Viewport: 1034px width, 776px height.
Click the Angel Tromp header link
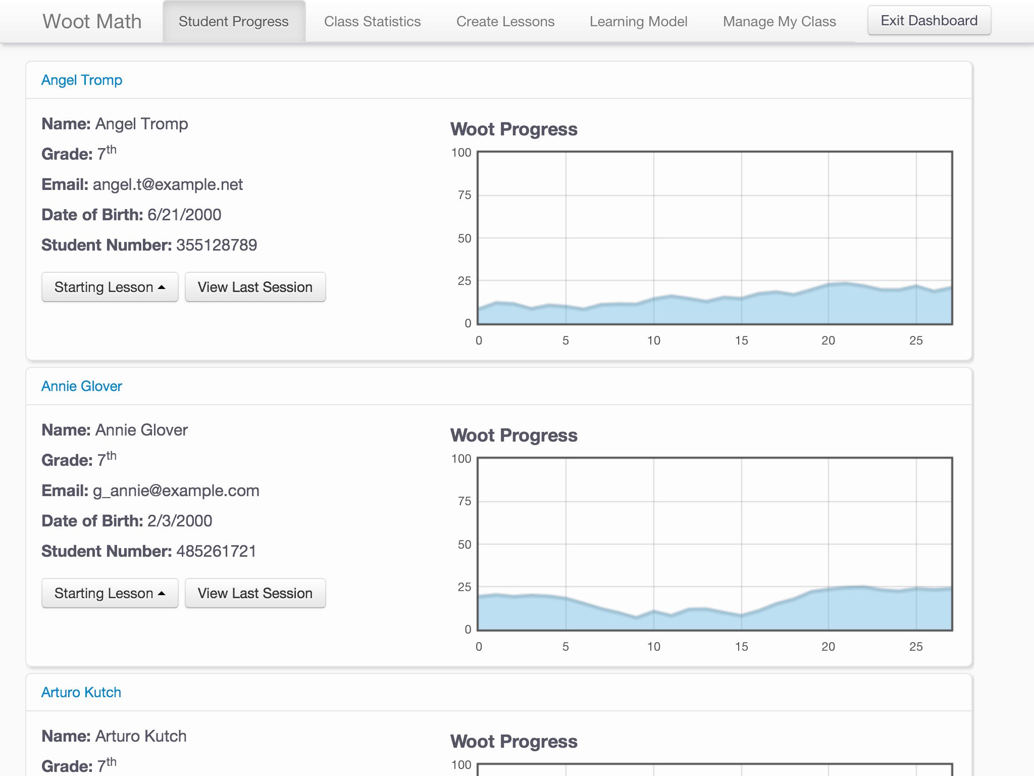82,80
